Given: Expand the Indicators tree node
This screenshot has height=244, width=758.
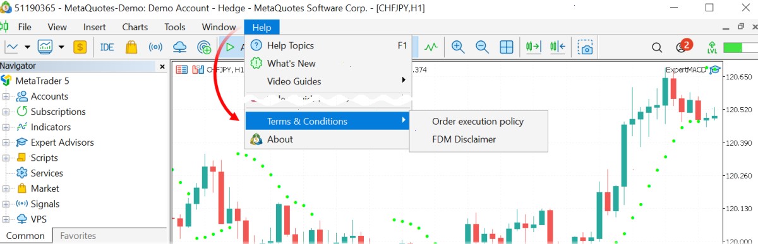Looking at the screenshot, I should (x=6, y=127).
